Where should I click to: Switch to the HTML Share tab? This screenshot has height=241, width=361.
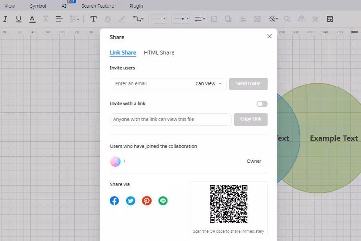click(159, 53)
